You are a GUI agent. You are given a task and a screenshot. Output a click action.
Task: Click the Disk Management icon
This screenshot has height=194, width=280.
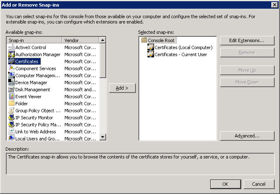coord(12,90)
